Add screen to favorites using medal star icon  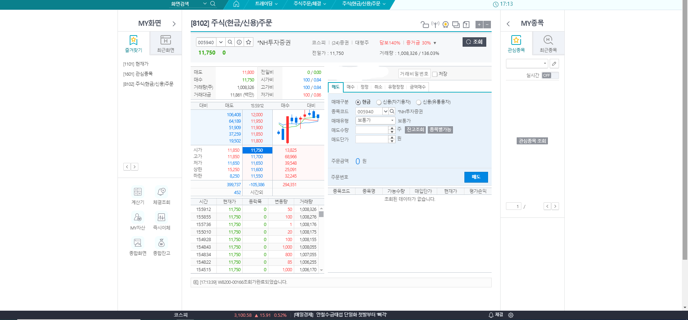click(x=445, y=24)
